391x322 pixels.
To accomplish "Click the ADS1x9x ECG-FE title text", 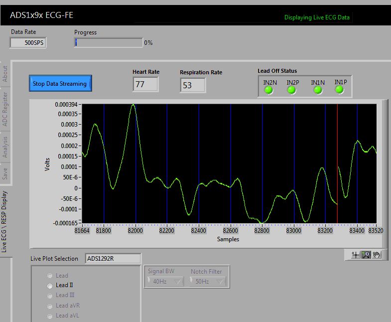I will 42,15.
